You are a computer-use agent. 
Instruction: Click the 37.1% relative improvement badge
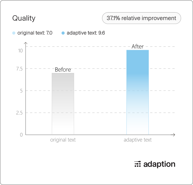141,18
